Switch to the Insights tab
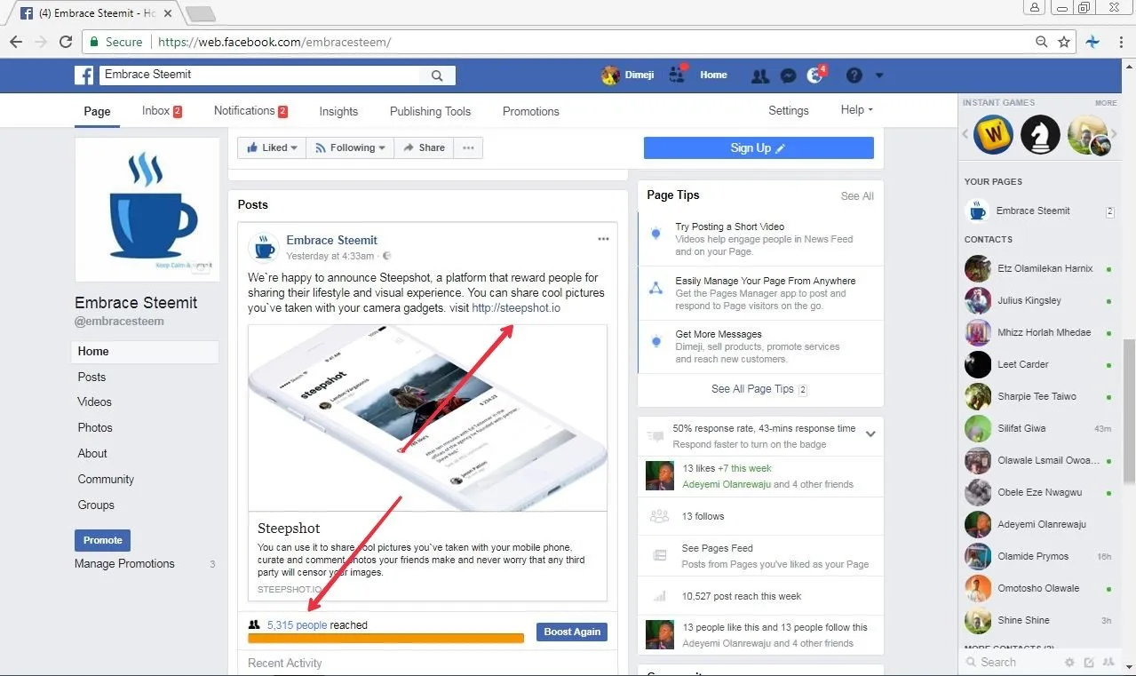Viewport: 1136px width, 676px height. (338, 111)
